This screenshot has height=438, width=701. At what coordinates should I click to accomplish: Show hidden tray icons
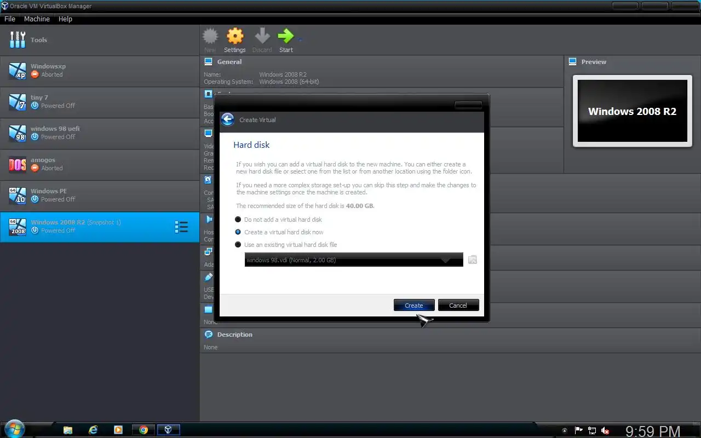click(x=565, y=431)
